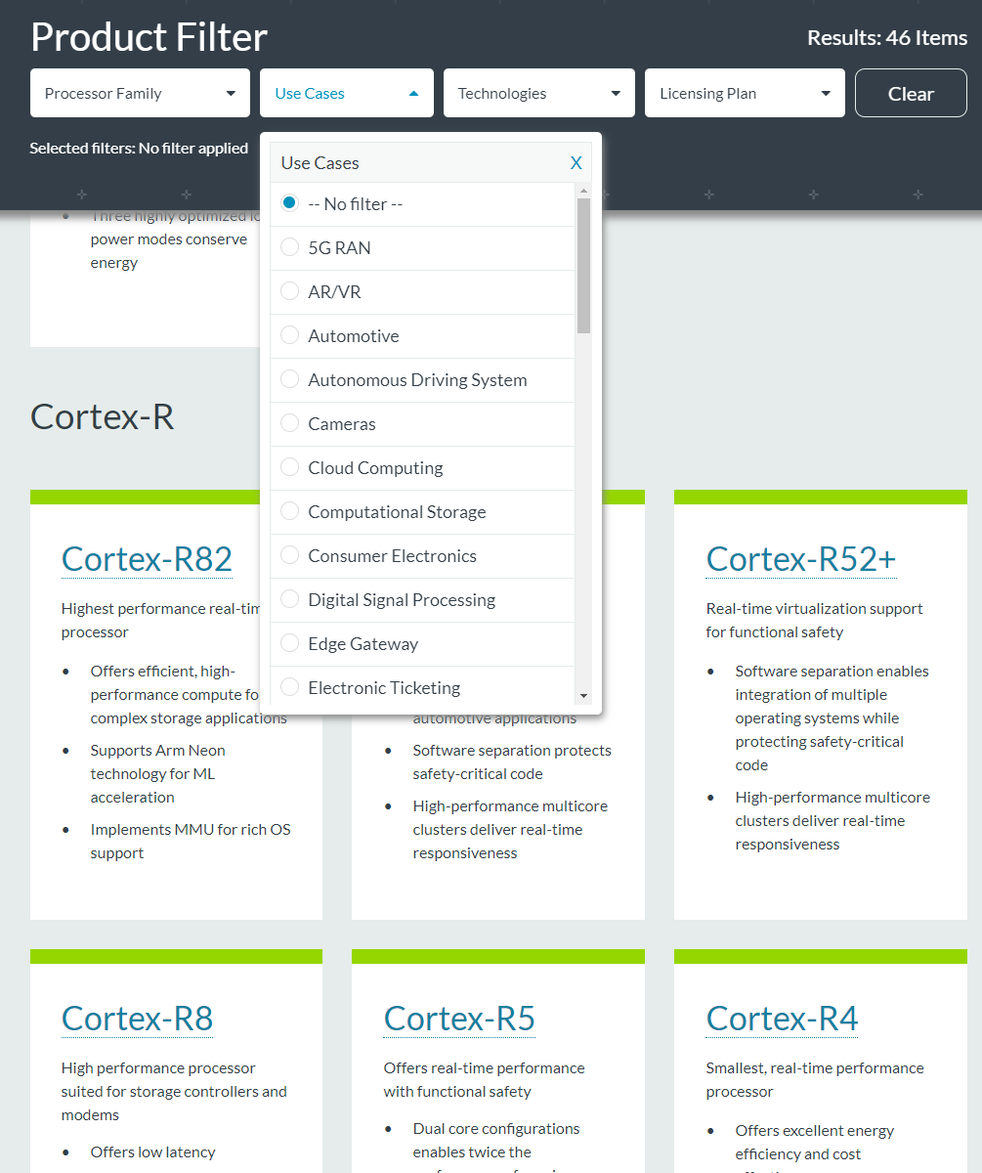This screenshot has height=1173, width=982.
Task: Select the Edge Gateway radio option
Action: pyautogui.click(x=289, y=643)
